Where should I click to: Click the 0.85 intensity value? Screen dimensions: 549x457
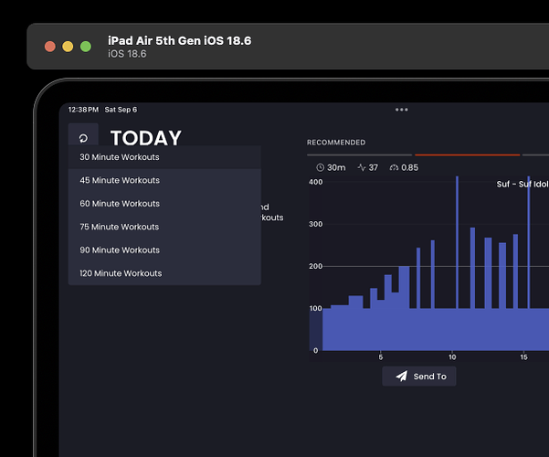(409, 167)
